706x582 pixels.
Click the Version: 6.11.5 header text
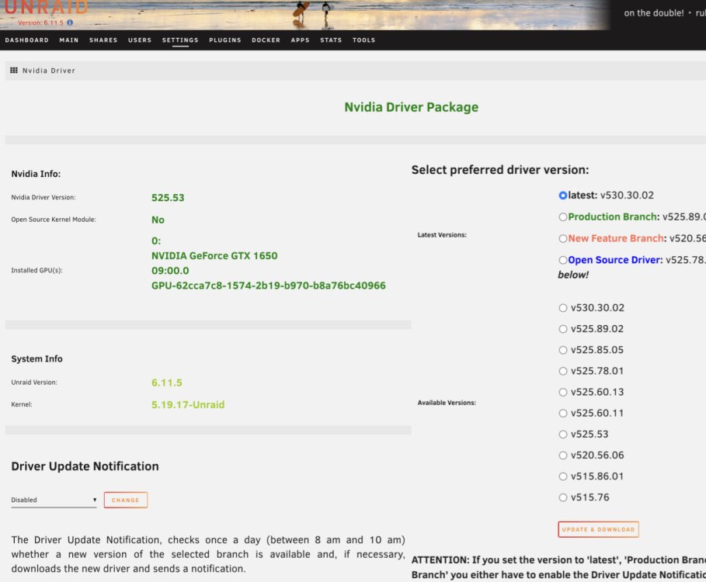click(40, 23)
